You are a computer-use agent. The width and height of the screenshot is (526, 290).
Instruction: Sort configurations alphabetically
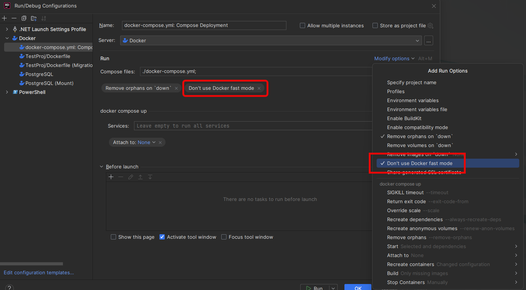43,18
